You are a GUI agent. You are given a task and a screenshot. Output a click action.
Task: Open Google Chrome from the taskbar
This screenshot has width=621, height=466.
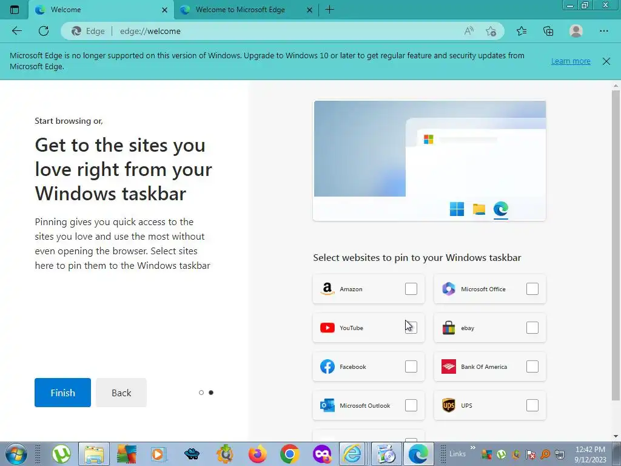289,454
